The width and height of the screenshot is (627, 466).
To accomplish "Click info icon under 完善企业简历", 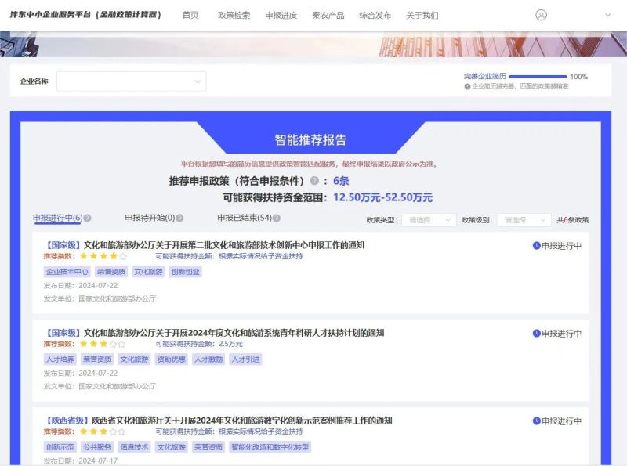I will (467, 86).
